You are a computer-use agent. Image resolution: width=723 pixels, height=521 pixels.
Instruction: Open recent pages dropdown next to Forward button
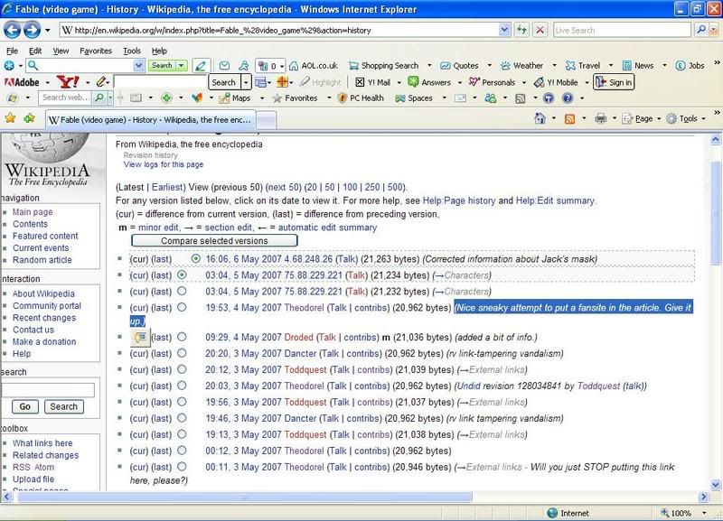coord(48,31)
